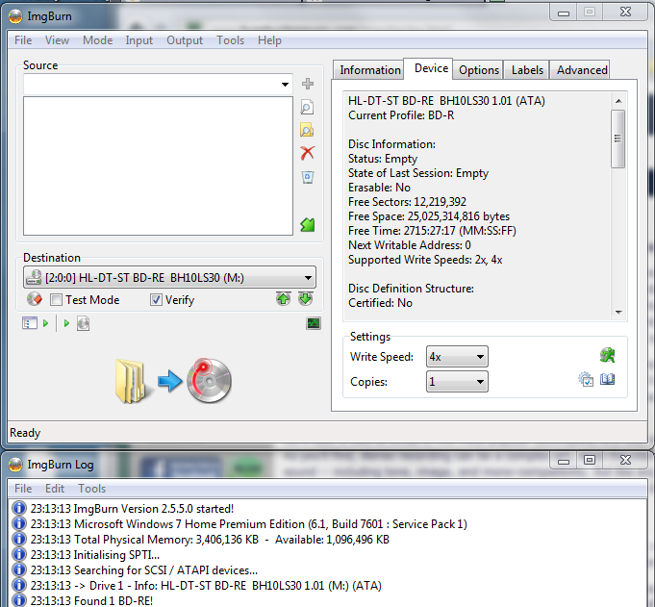Click the green running man automatic write speed icon
Viewport: 655px width, 607px height.
tap(607, 355)
